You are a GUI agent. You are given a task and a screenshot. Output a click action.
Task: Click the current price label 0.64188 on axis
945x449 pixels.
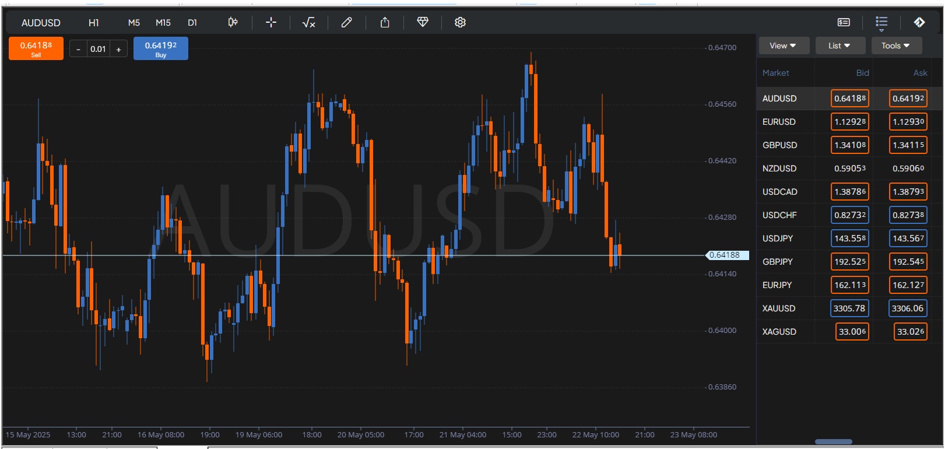(x=726, y=255)
